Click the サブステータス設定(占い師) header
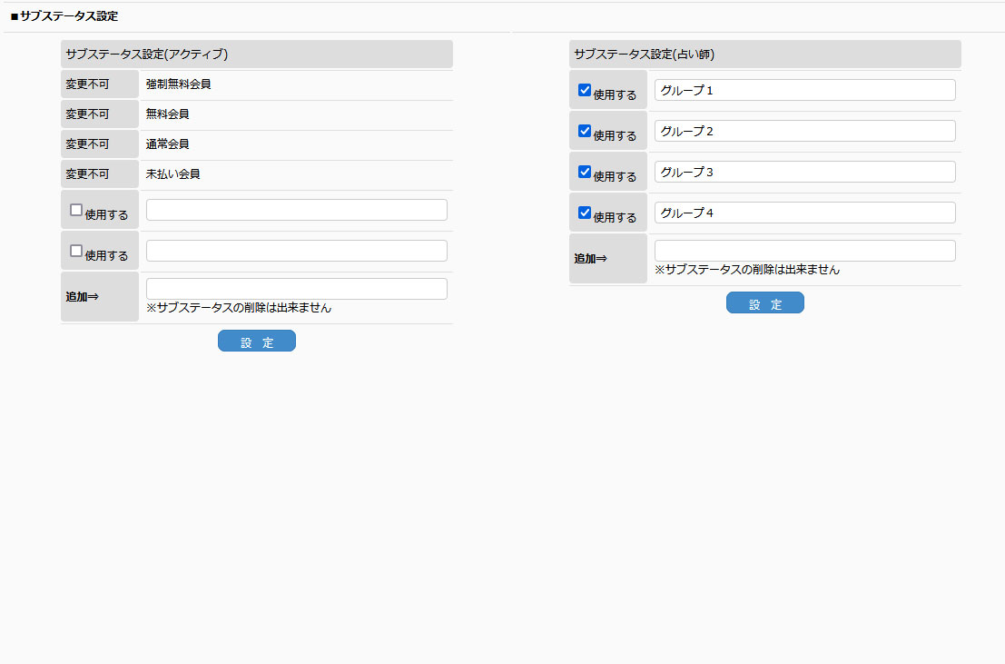Image resolution: width=1005 pixels, height=664 pixels. (764, 55)
